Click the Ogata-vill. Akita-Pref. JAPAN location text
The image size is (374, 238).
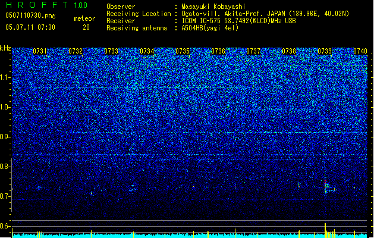point(265,14)
